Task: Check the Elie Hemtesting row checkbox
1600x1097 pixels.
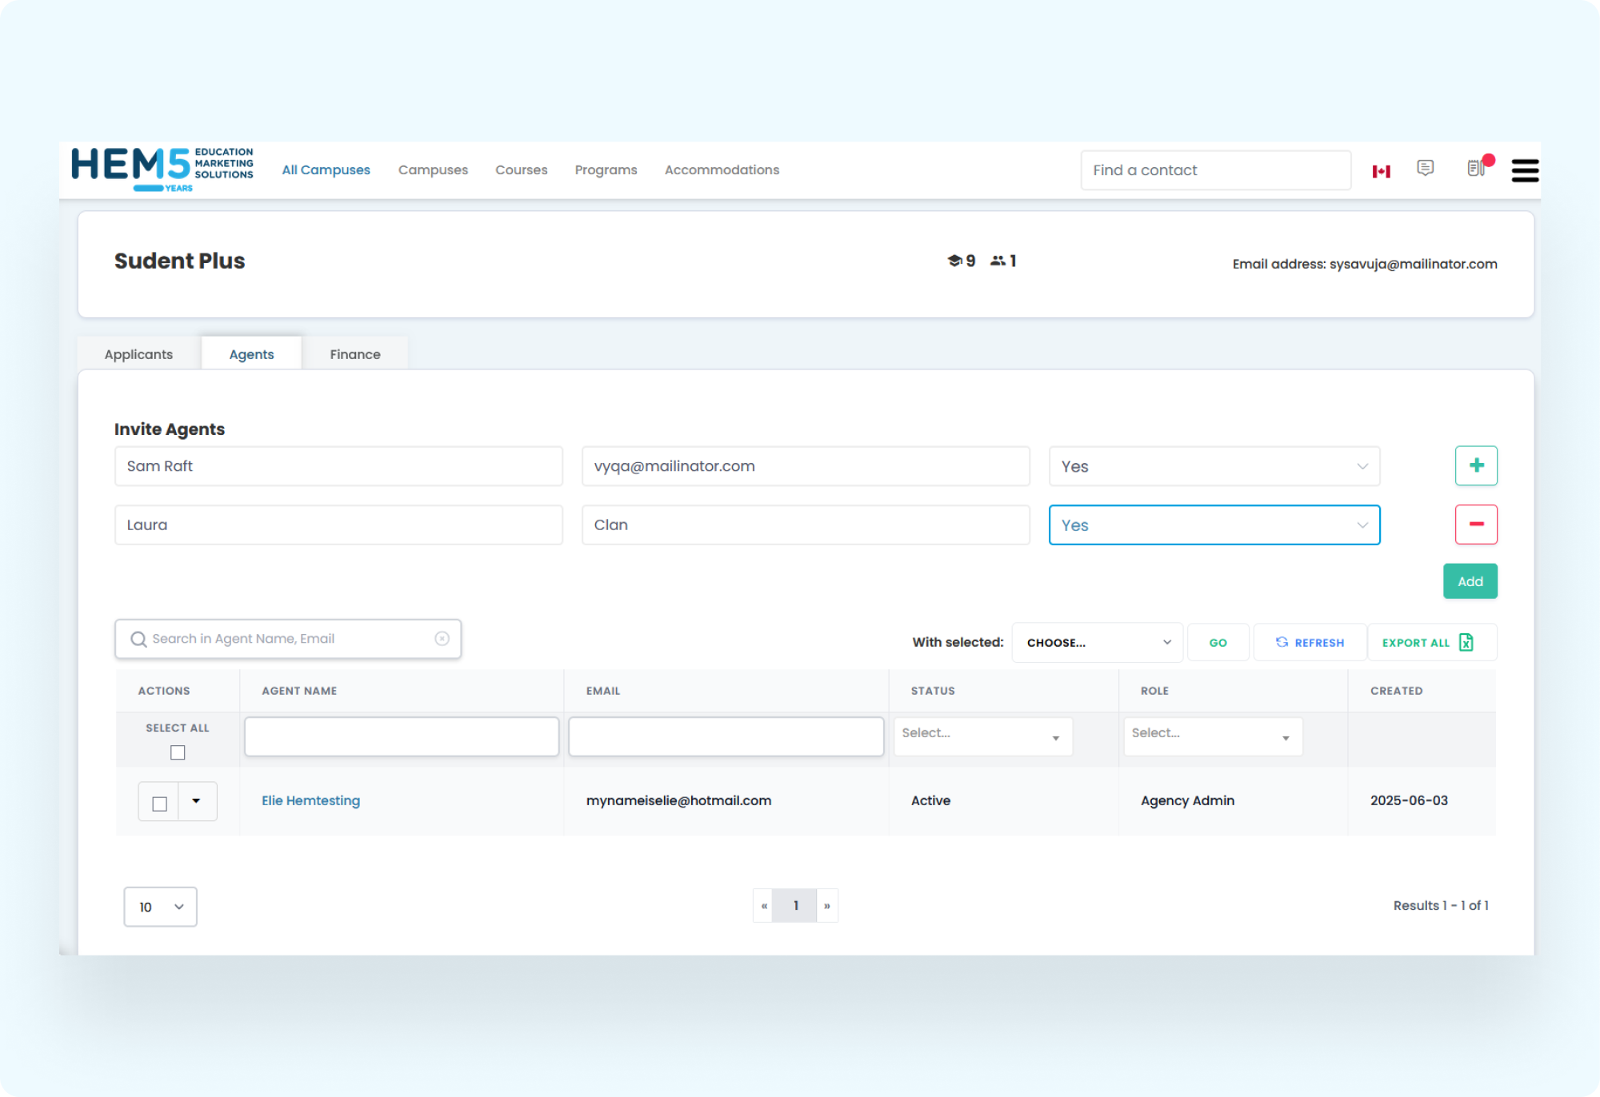Action: 160,804
